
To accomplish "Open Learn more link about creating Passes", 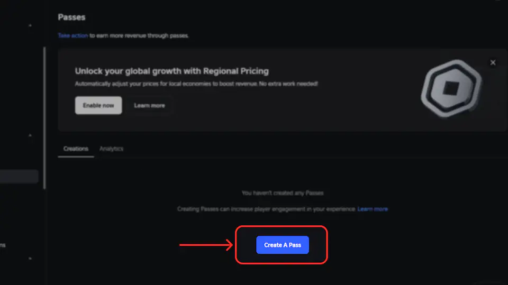I will (x=373, y=209).
